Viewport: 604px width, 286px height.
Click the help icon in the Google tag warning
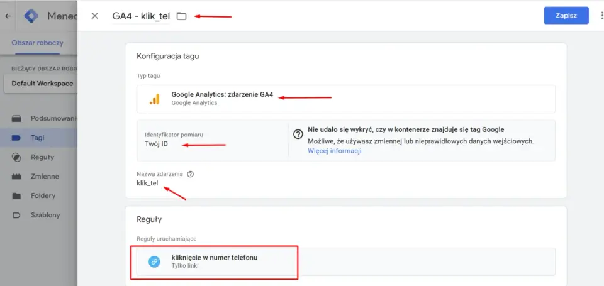coord(298,134)
